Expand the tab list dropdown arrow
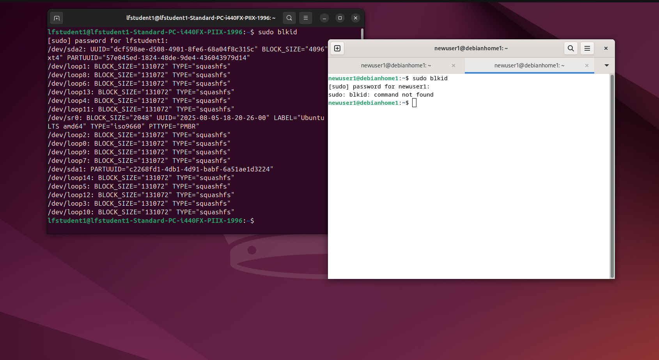Image resolution: width=659 pixels, height=360 pixels. (607, 65)
